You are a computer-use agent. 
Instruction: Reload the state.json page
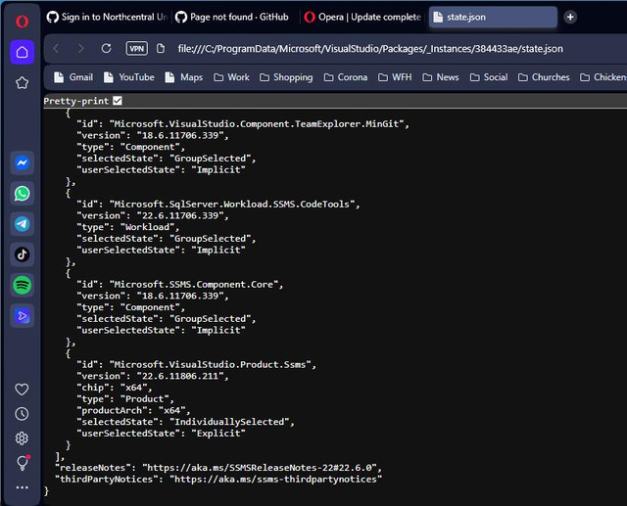click(x=106, y=48)
